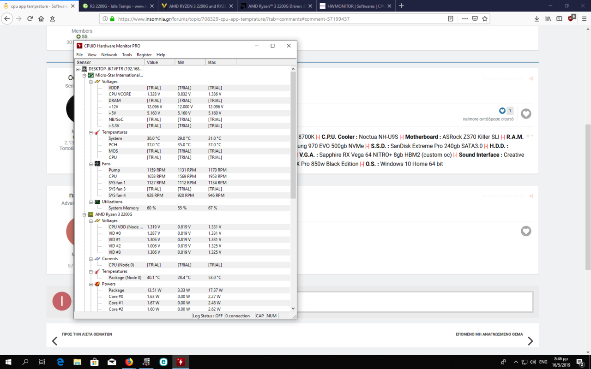Bookmark this page with star icon
Screen dimensions: 591x369
pyautogui.click(x=485, y=19)
